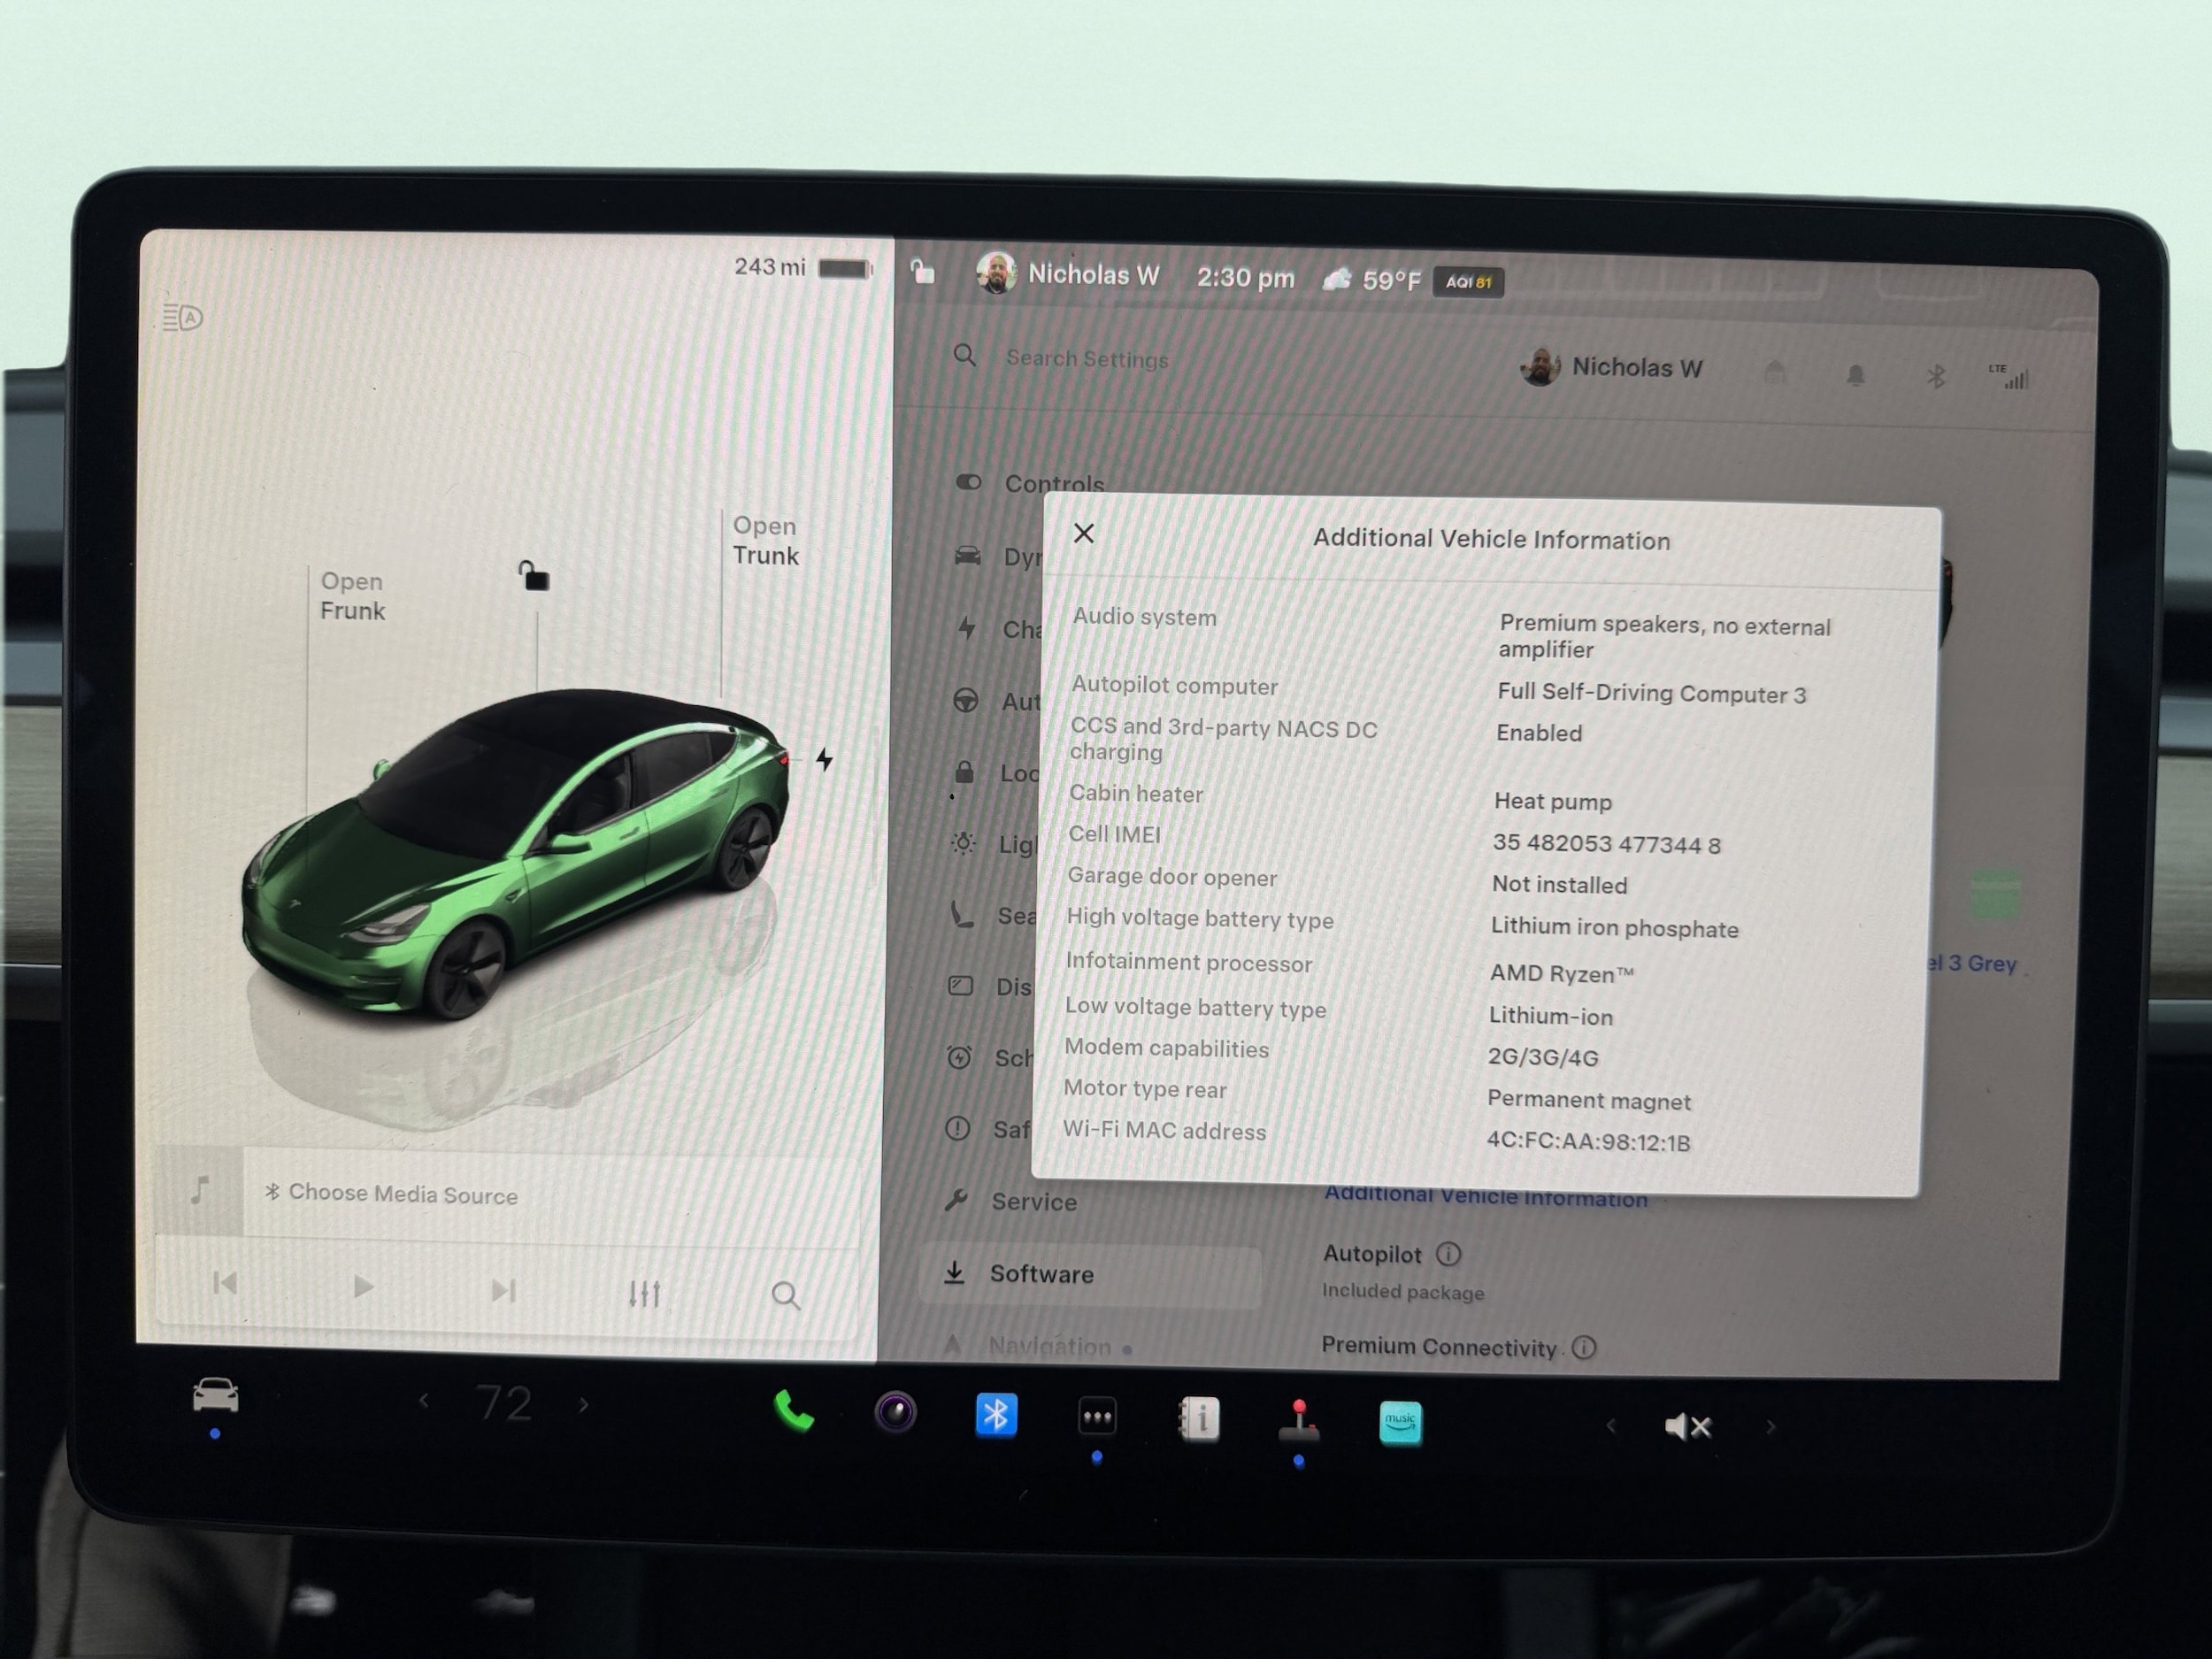Viewport: 2212px width, 1659px height.
Task: Select the Software settings menu item
Action: click(1041, 1274)
